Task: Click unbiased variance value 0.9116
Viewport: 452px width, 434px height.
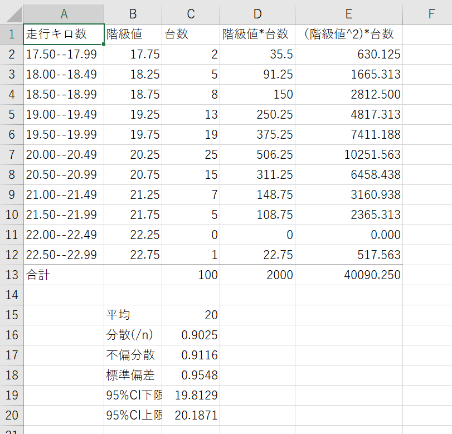Action: coord(191,355)
